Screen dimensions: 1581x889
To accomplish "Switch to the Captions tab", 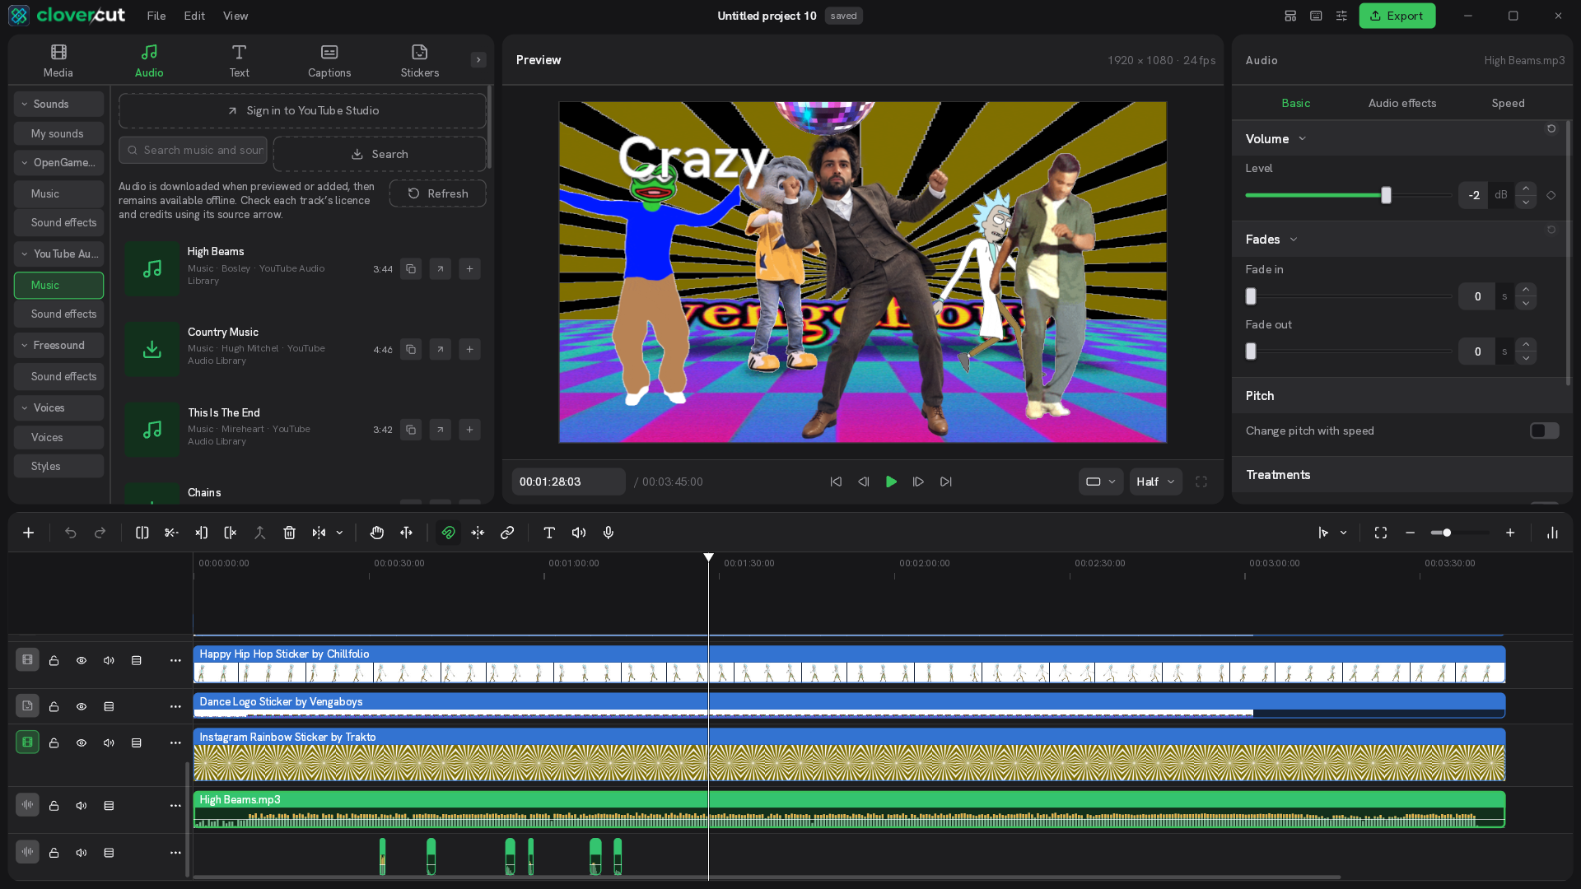I will pos(329,61).
